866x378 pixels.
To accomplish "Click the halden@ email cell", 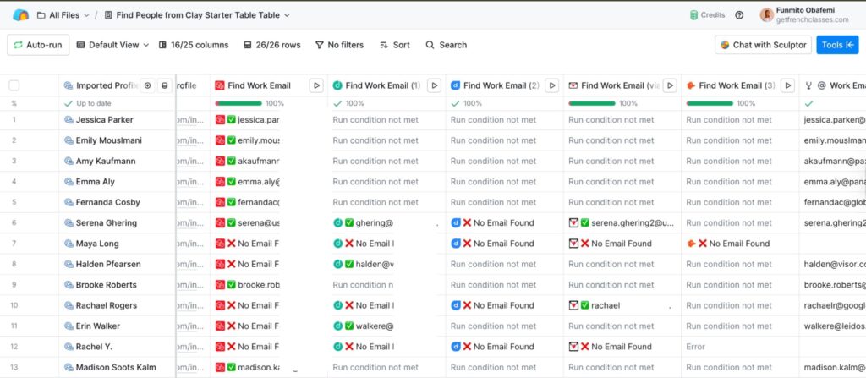I will (x=386, y=264).
